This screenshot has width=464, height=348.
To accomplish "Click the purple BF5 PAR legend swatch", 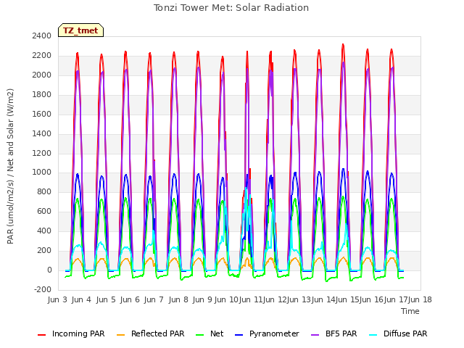I will [x=315, y=335].
